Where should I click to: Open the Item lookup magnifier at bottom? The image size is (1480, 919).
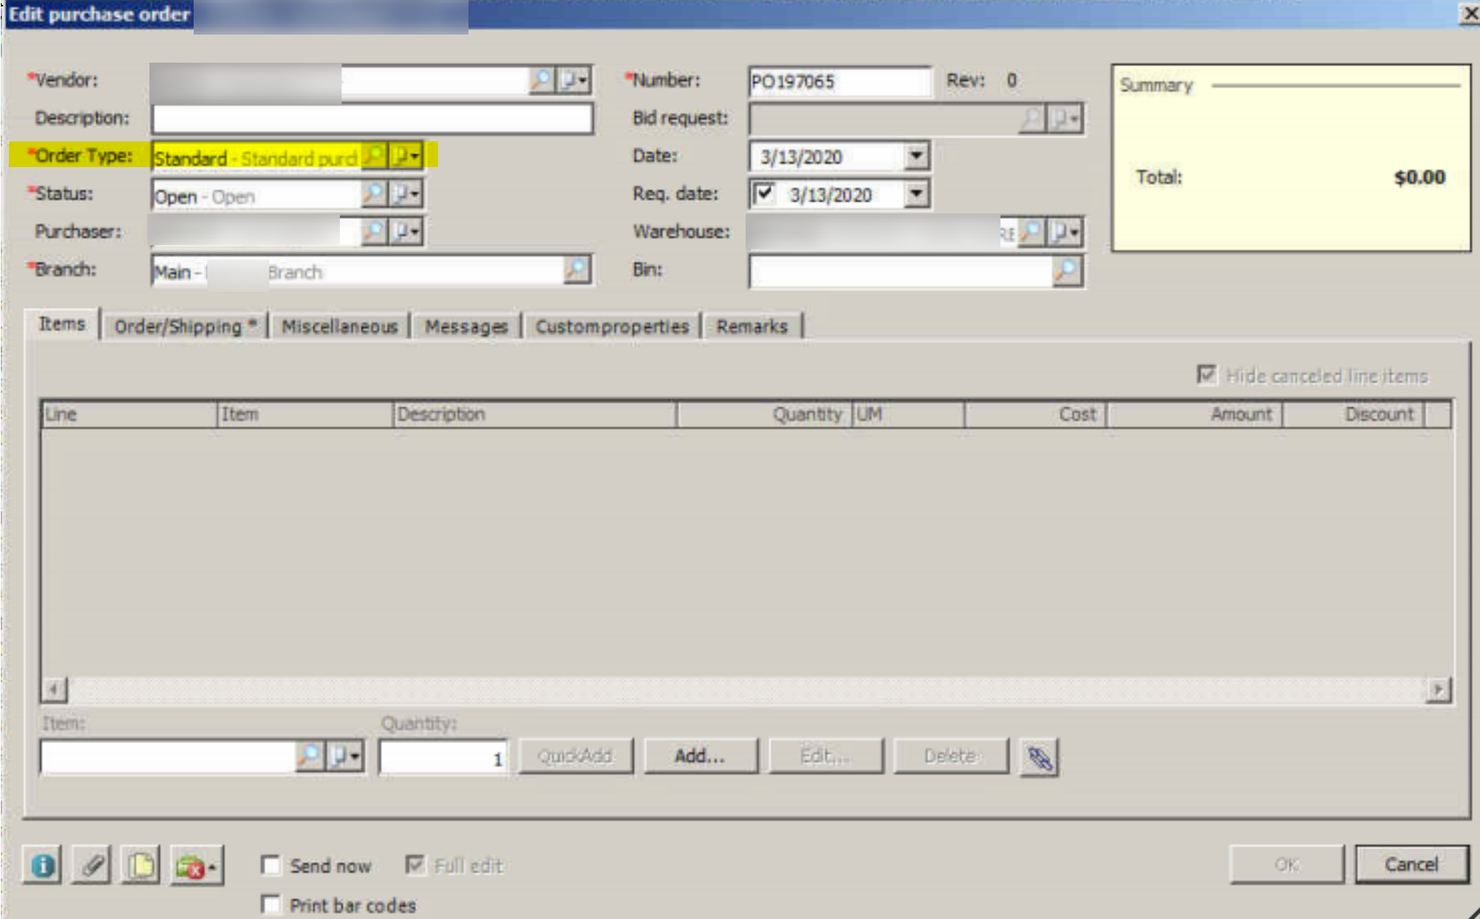click(310, 756)
